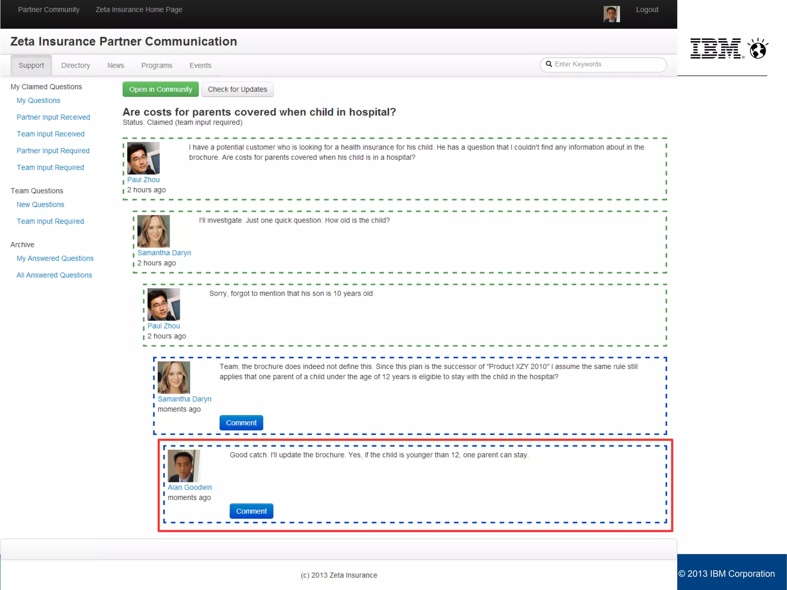This screenshot has width=787, height=590.
Task: Click Samantha Daryn's photo in second post
Action: click(153, 231)
